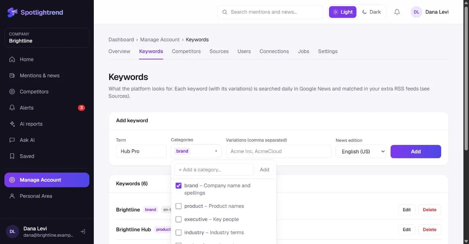Switch to the Sources tab

tap(219, 51)
